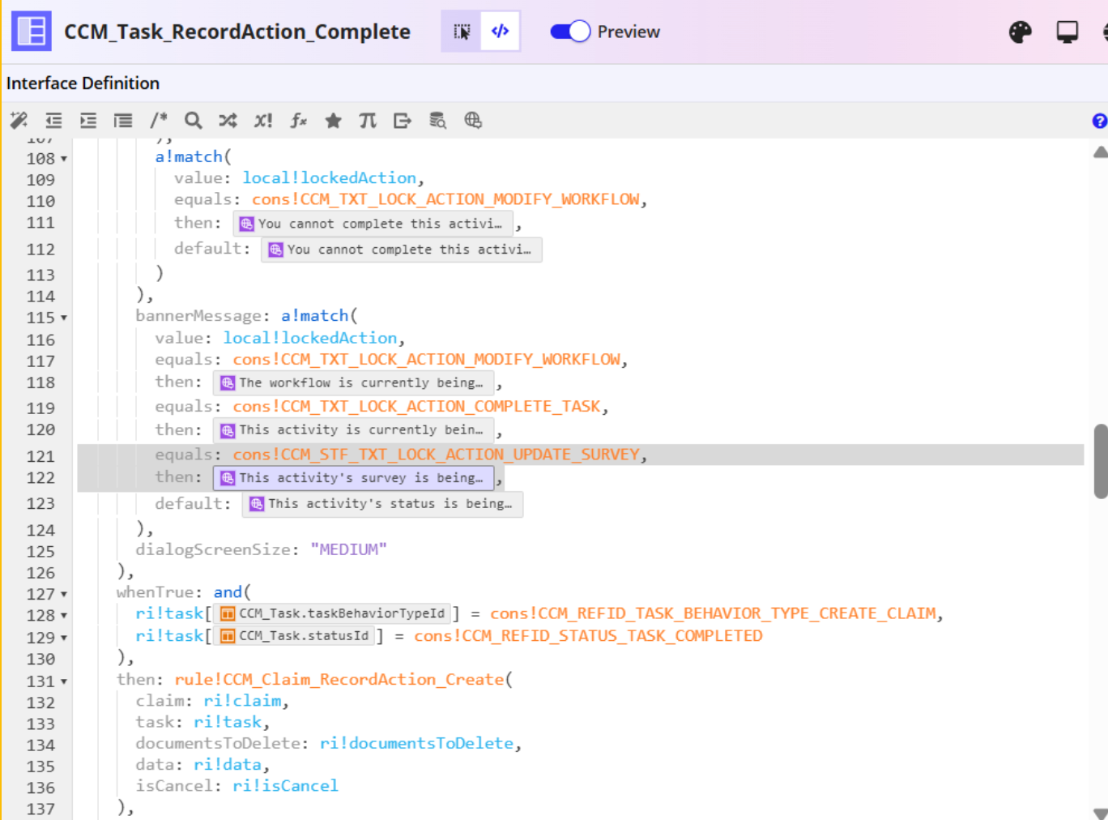The height and width of the screenshot is (820, 1108).
Task: Collapse code fold at line 127
Action: (64, 594)
